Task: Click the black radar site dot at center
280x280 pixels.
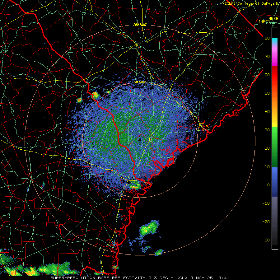Action: 140,140
